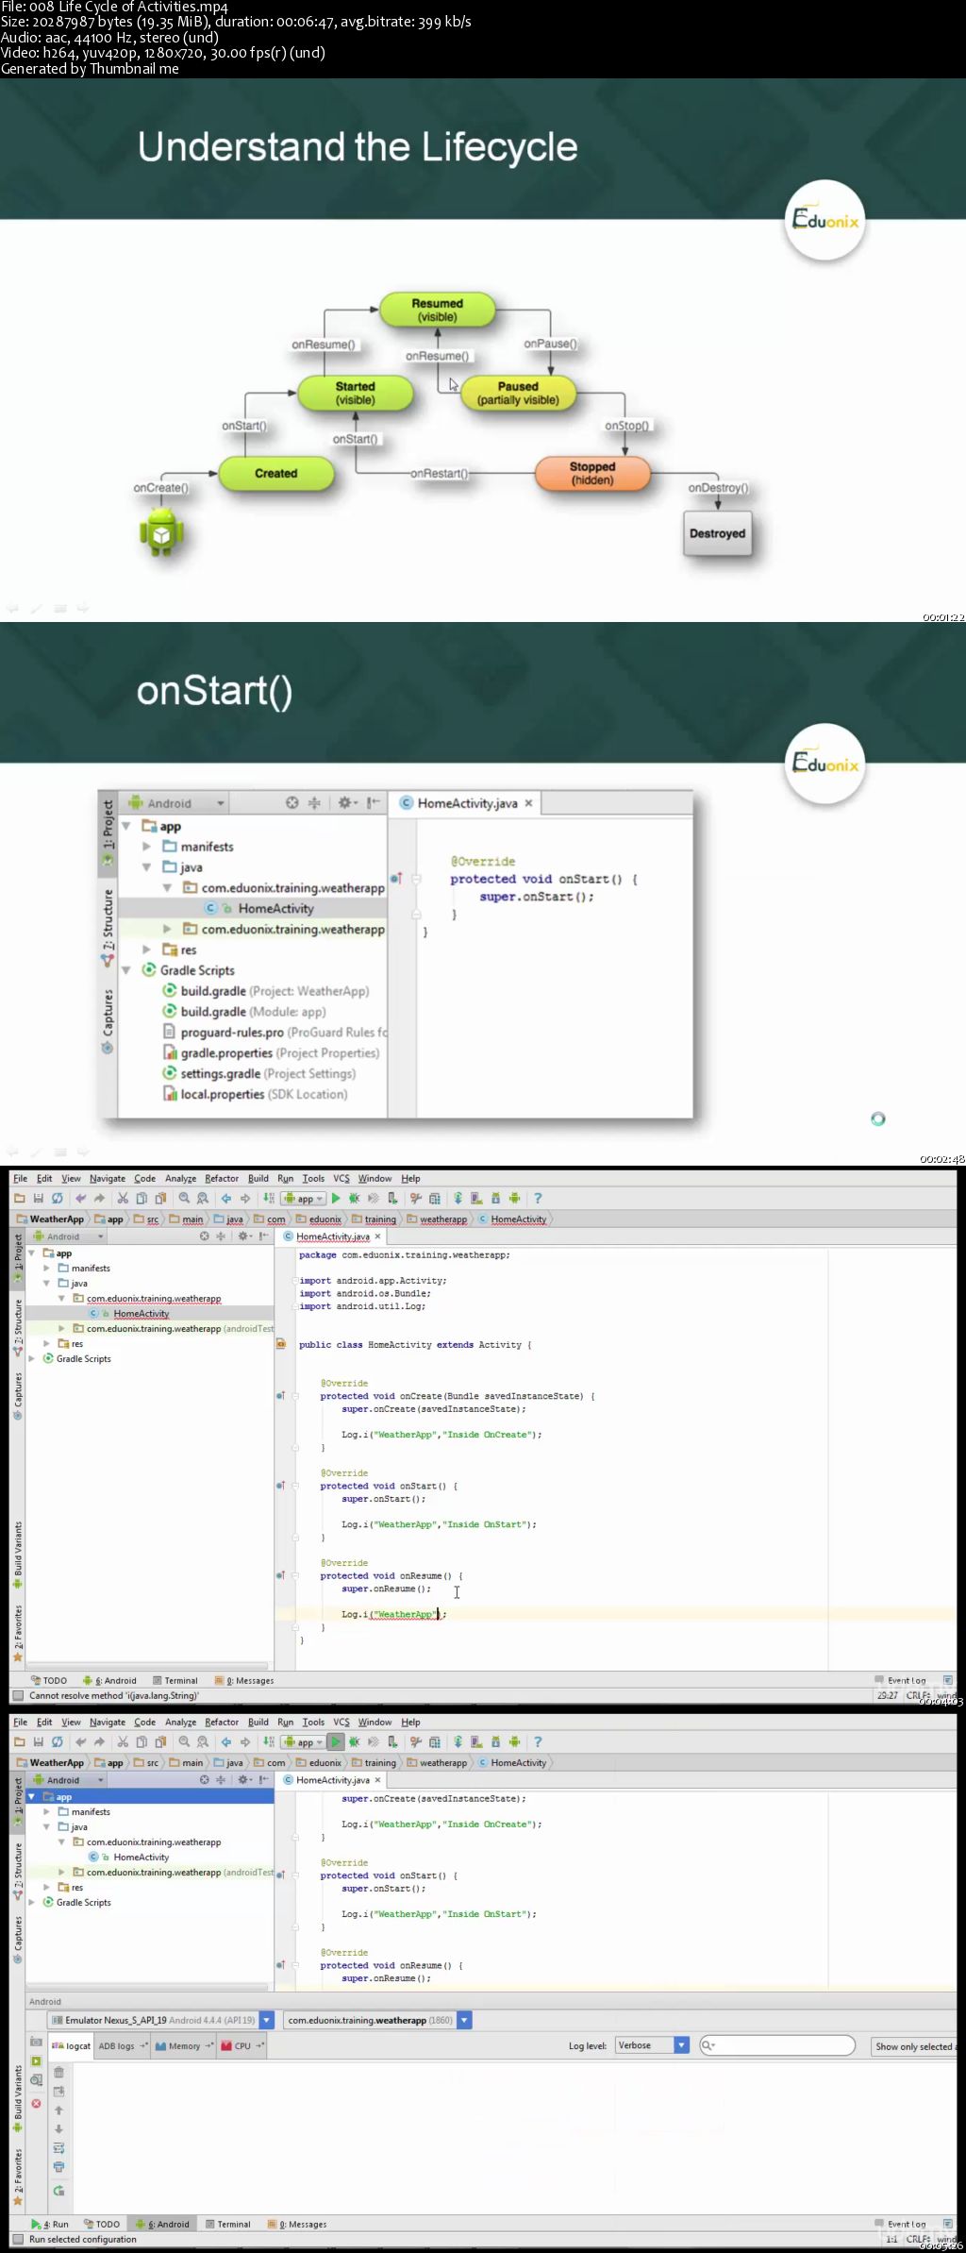Open the Refactor menu in the logcat IDE frame
Screen dimensions: 966x2253
tap(222, 1722)
